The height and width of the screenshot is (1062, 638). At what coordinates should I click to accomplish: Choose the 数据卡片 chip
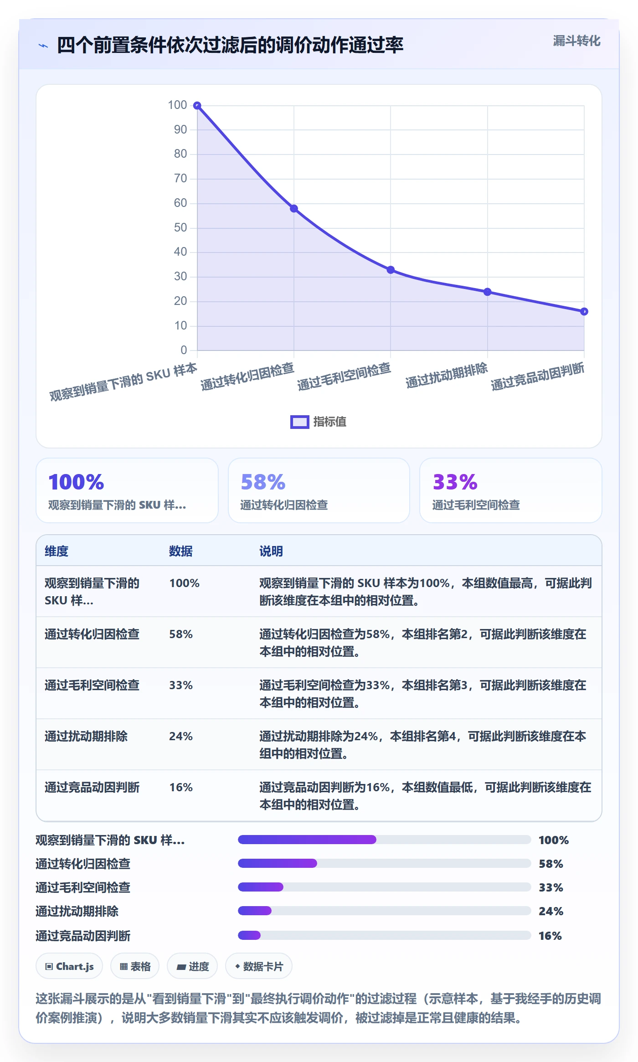point(259,966)
